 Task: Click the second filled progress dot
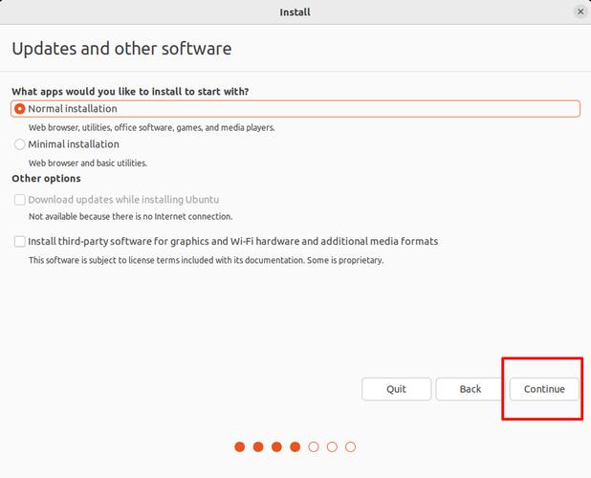pyautogui.click(x=258, y=446)
